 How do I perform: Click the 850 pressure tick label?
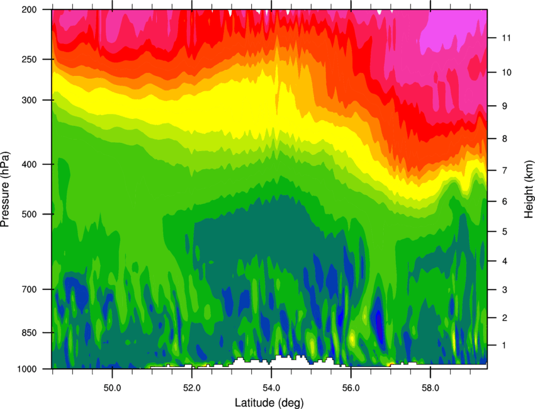[30, 333]
